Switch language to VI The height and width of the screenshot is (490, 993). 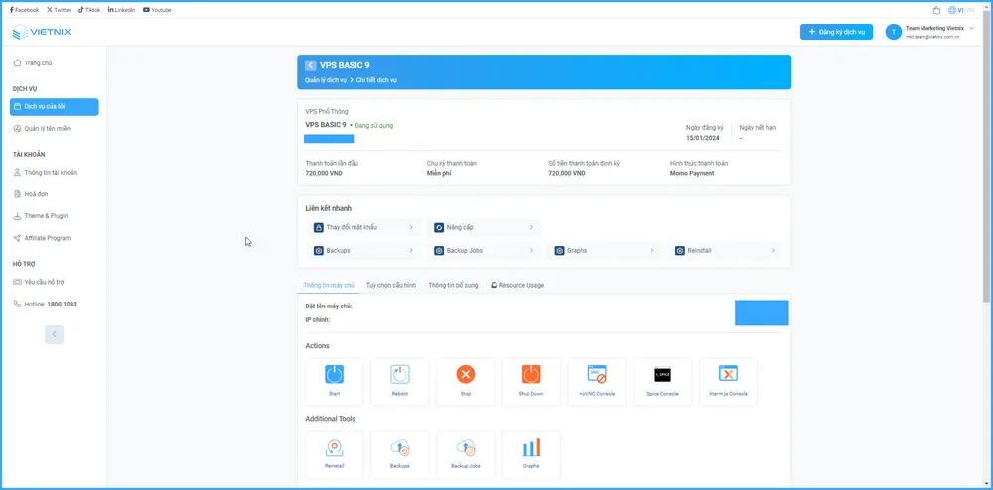[960, 10]
